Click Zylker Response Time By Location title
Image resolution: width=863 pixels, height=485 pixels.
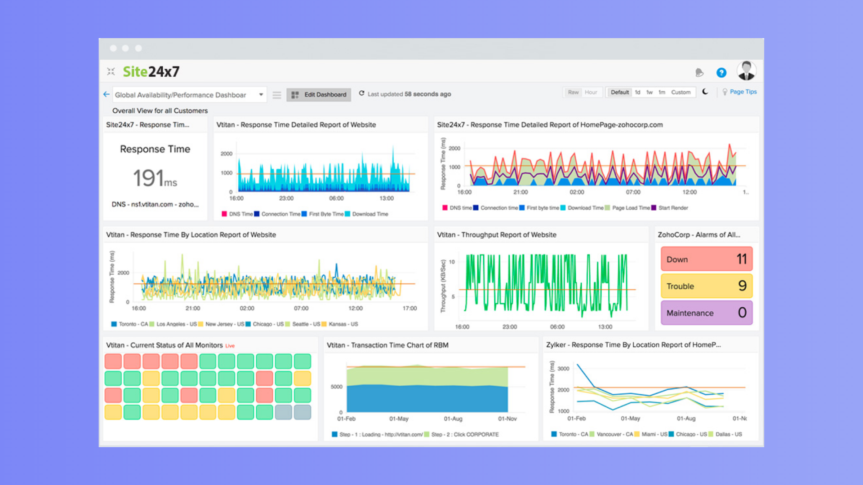(x=633, y=344)
